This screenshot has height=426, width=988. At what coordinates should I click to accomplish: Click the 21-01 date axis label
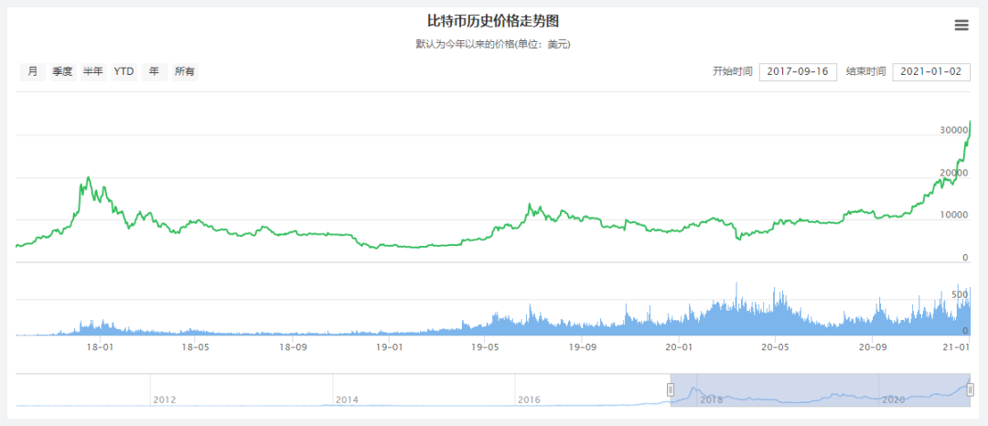(x=957, y=346)
